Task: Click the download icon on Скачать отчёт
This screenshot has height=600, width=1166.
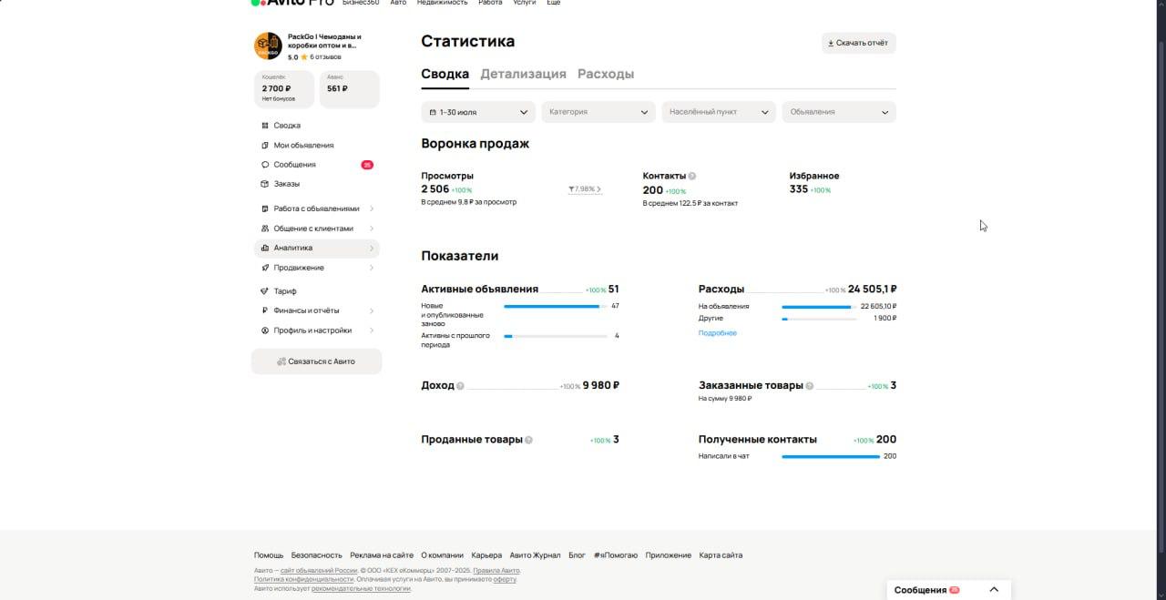Action: coord(831,43)
